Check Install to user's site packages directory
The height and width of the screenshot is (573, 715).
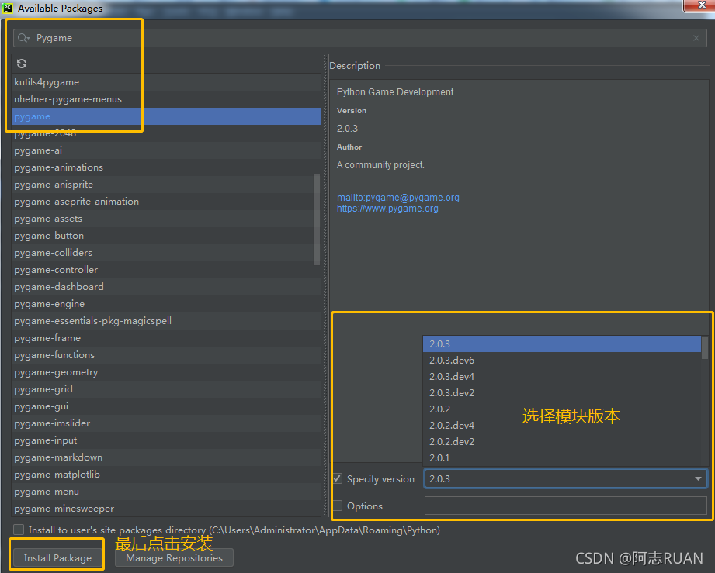coord(19,530)
